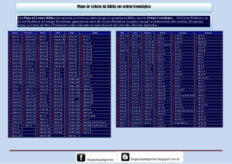This screenshot has width=232, height=164.
Task: Click the Blogger logo icon
Action: click(x=125, y=157)
